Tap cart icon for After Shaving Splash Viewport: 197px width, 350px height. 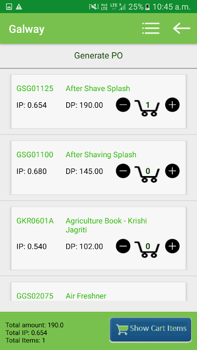pos(147,174)
